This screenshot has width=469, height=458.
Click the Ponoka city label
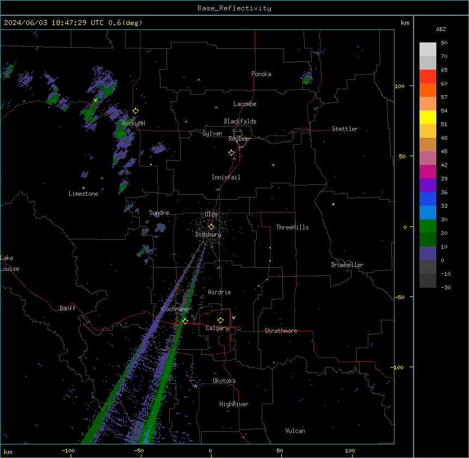(x=261, y=74)
